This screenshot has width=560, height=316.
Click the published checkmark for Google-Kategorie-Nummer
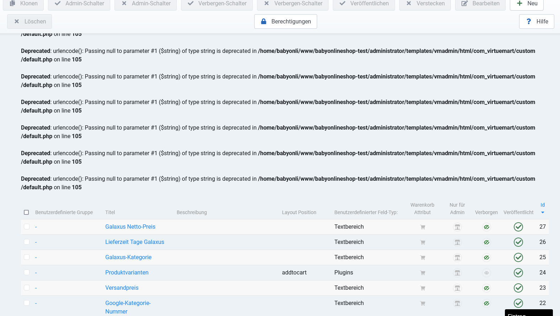pyautogui.click(x=518, y=303)
